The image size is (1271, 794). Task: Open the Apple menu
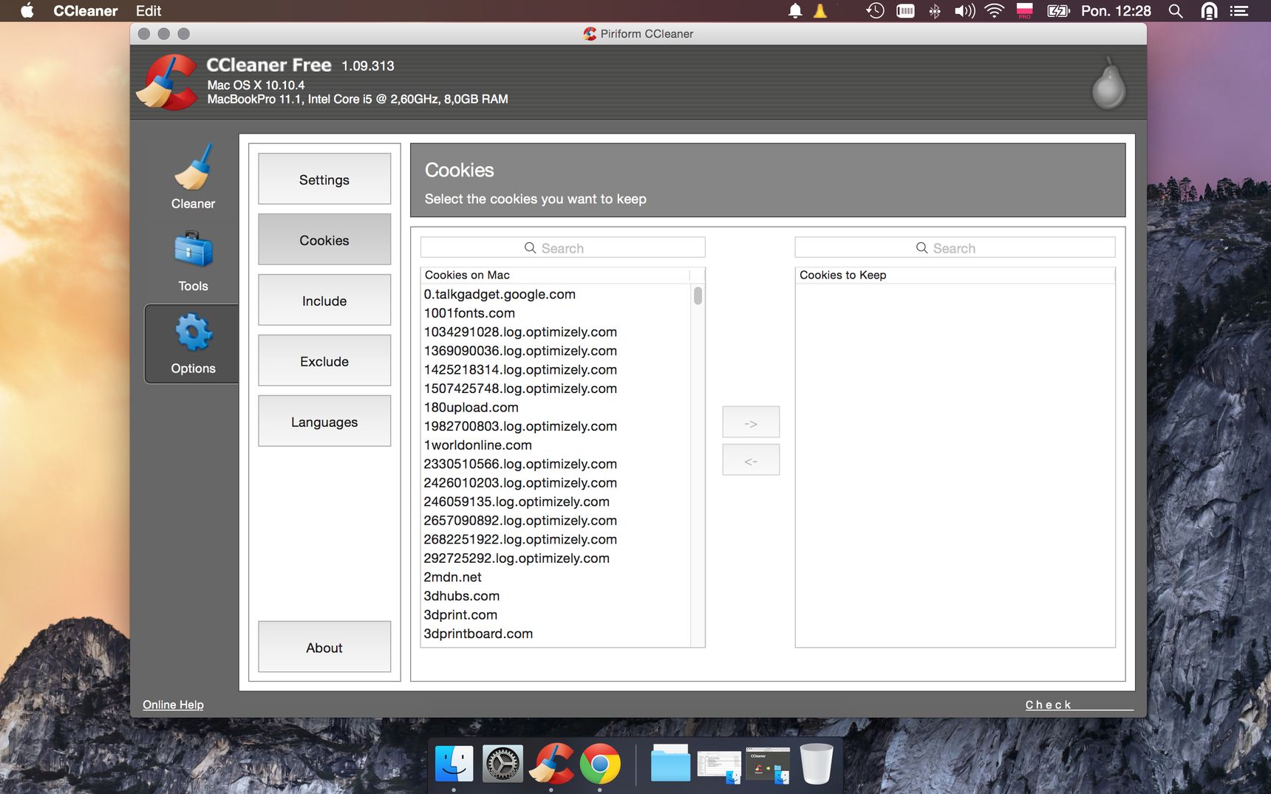coord(27,10)
